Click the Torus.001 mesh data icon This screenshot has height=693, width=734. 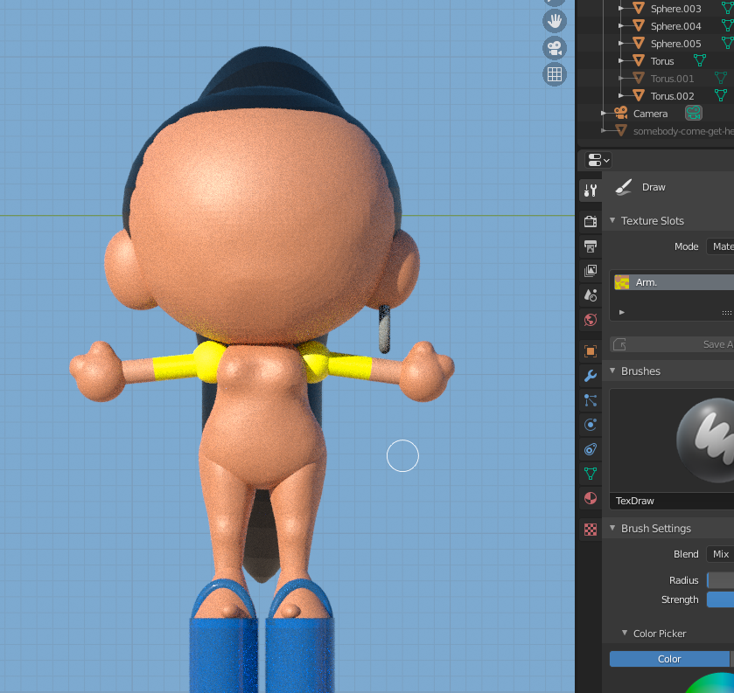click(x=721, y=78)
